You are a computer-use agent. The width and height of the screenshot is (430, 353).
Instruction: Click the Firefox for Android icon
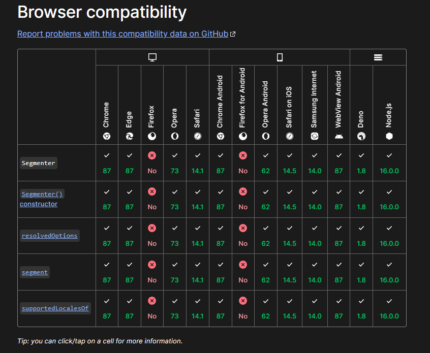pos(243,136)
